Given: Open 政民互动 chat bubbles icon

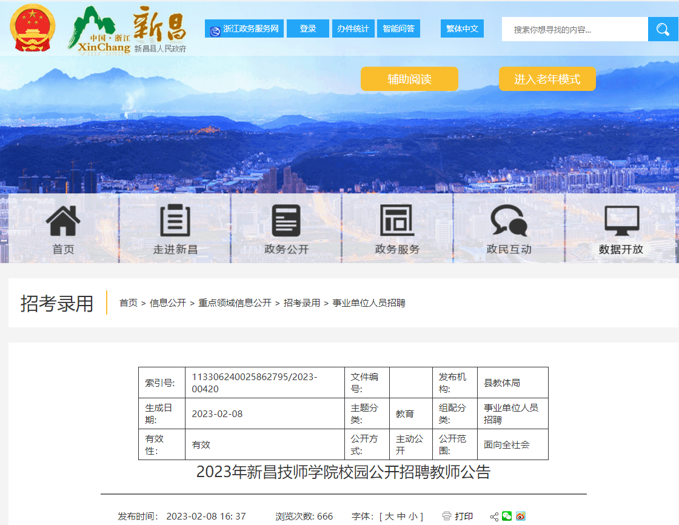Looking at the screenshot, I should tap(509, 221).
